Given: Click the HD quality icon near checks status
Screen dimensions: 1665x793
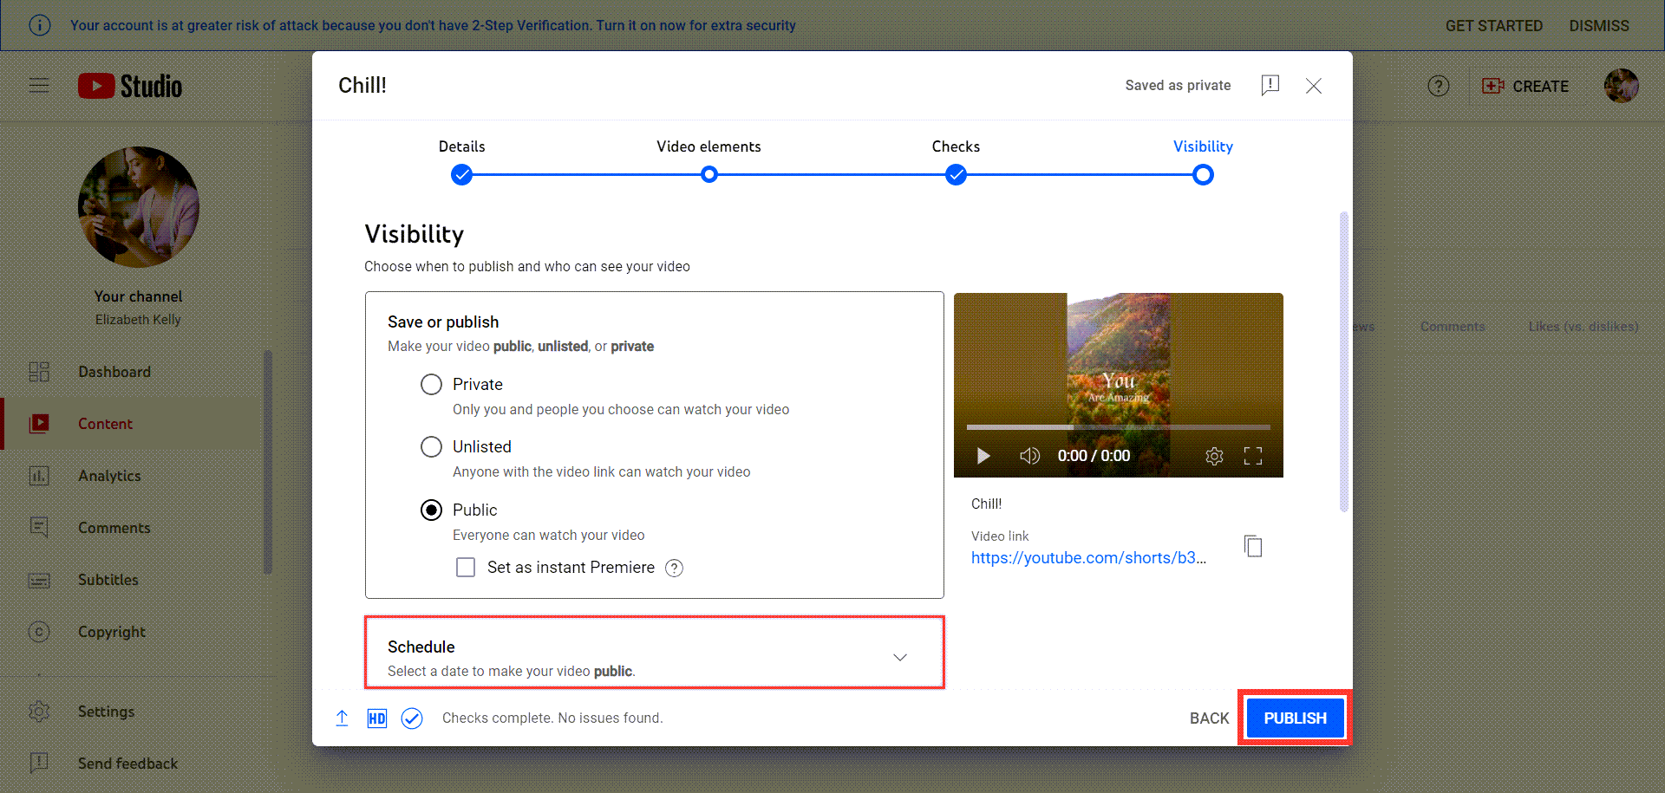Looking at the screenshot, I should coord(376,718).
